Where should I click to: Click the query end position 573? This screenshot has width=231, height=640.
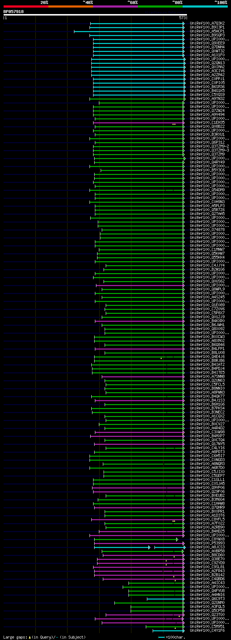182,18
